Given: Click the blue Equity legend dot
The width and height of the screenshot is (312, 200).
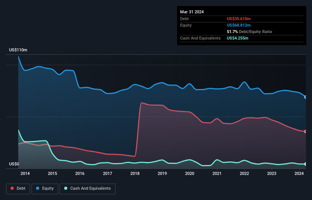Looking at the screenshot, I should click(38, 188).
